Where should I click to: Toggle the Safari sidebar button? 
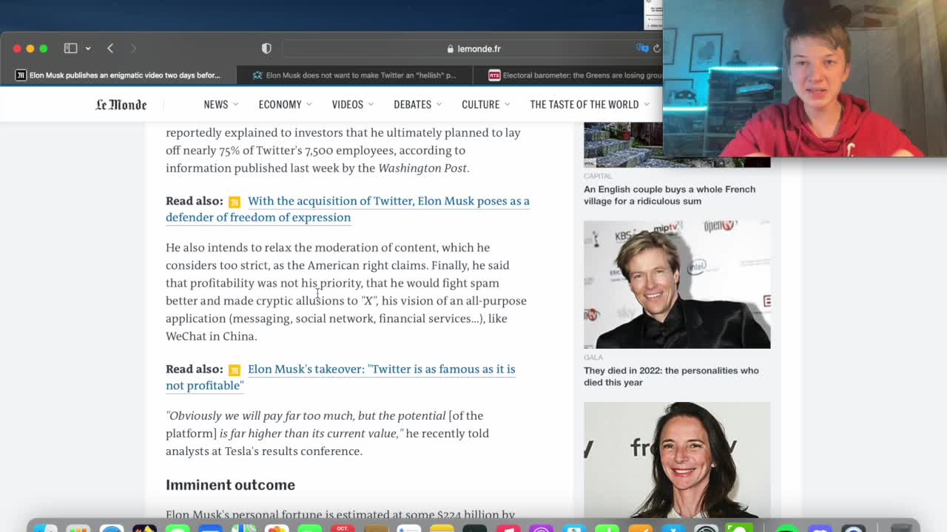(x=70, y=48)
